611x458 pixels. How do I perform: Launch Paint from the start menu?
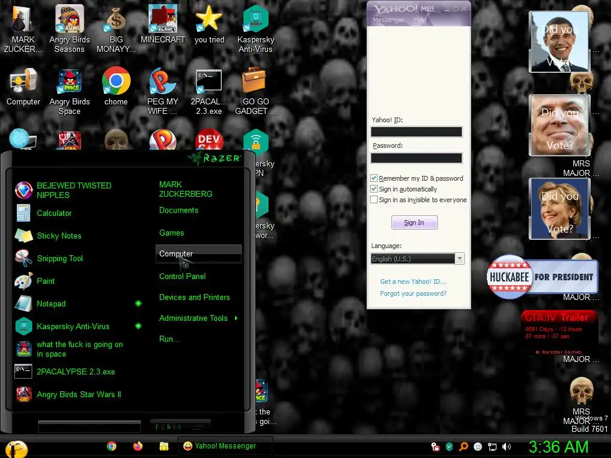35,281
